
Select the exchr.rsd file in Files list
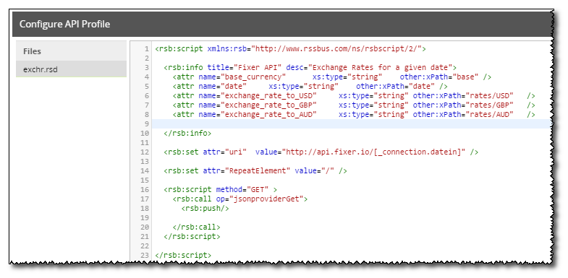tap(71, 69)
